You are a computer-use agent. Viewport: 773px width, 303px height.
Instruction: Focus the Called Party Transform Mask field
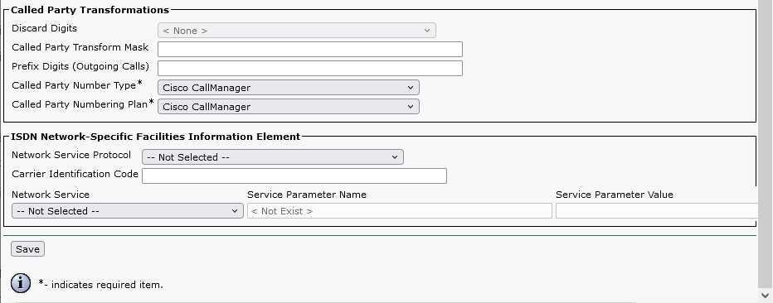[310, 49]
